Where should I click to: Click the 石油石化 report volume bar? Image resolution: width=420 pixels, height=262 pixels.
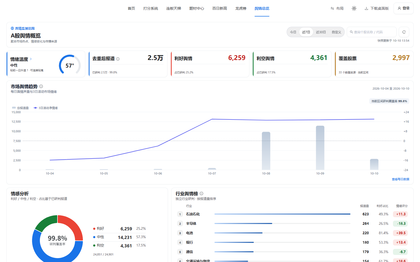[282, 214]
